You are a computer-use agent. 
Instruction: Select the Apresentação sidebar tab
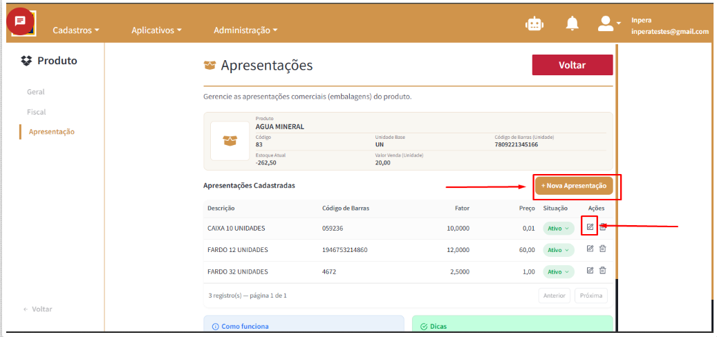[52, 131]
